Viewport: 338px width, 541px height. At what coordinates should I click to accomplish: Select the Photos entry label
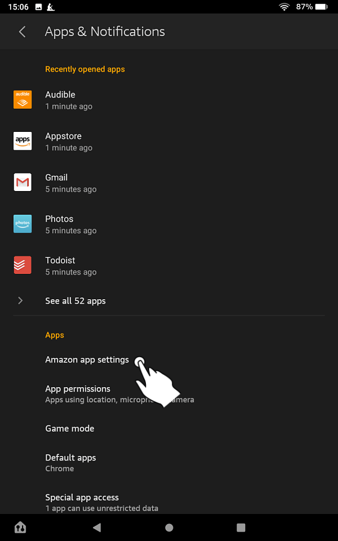[x=59, y=219]
